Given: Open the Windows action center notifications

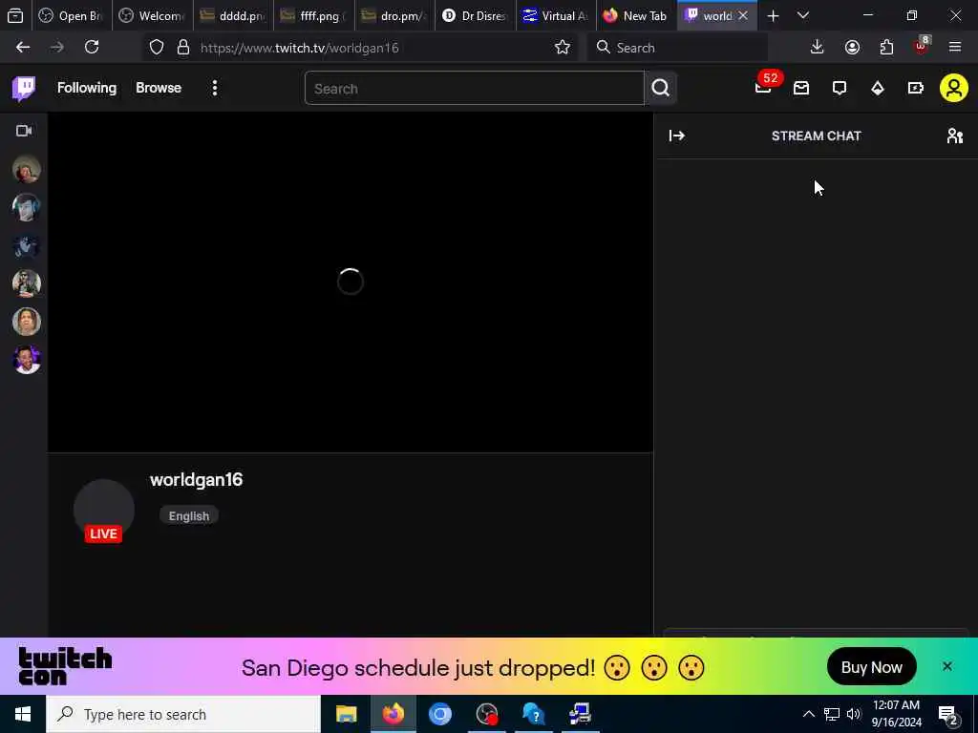Looking at the screenshot, I should tap(948, 715).
